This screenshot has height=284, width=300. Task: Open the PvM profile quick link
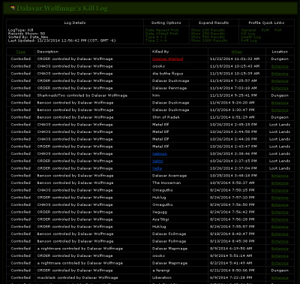point(265,30)
